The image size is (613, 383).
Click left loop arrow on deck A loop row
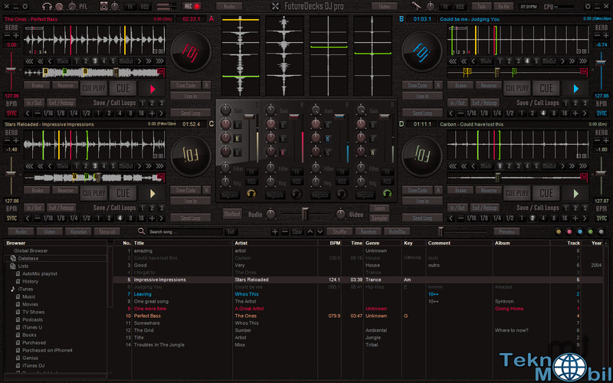[28, 113]
